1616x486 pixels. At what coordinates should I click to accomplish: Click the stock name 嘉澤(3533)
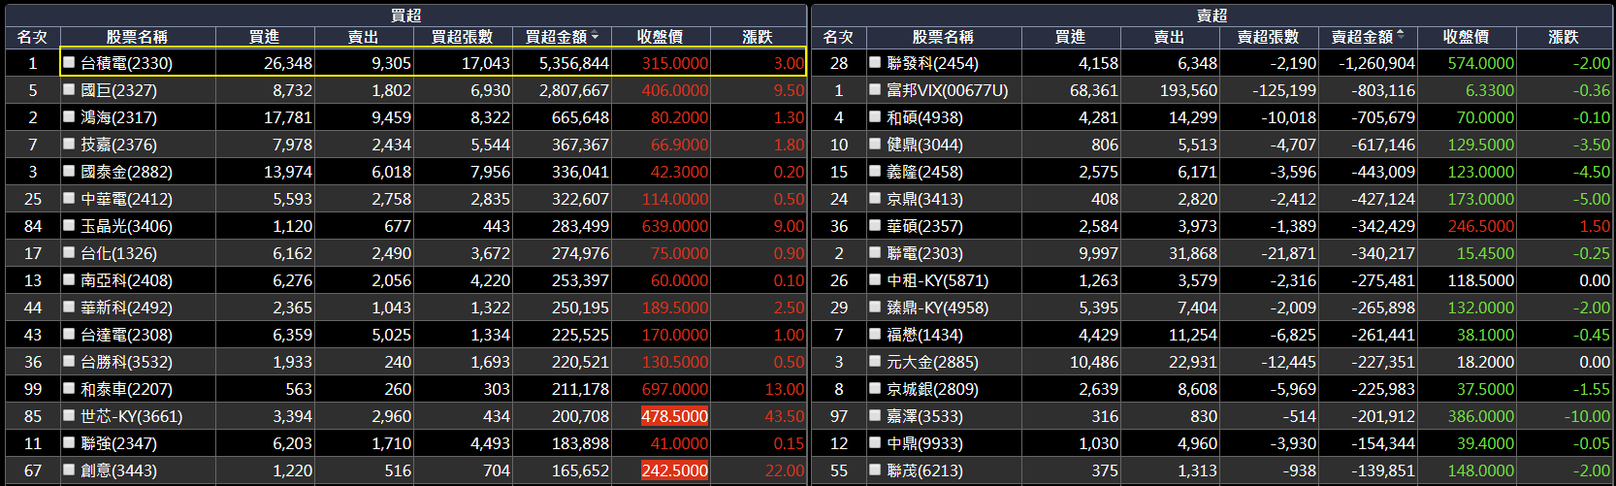point(924,416)
